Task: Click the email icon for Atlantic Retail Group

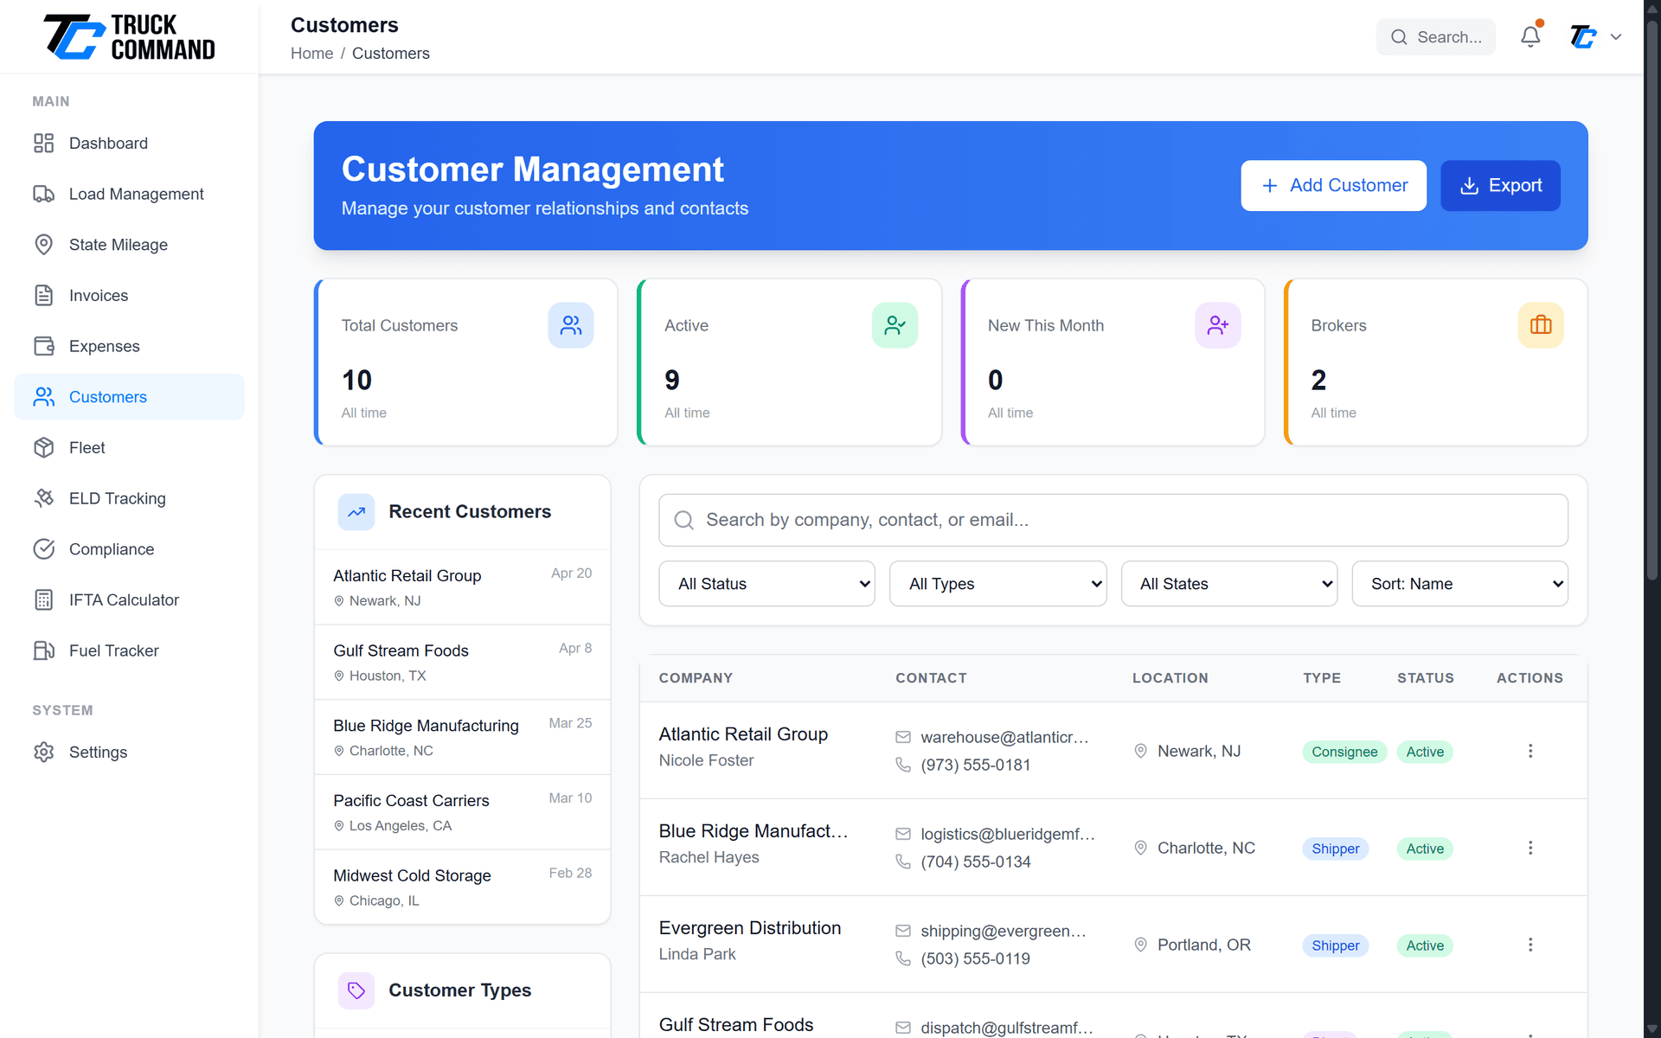Action: tap(903, 737)
